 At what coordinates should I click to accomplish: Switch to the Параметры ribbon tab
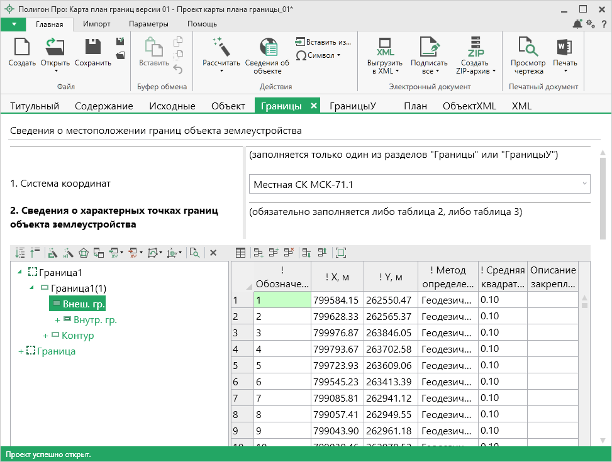click(x=148, y=24)
